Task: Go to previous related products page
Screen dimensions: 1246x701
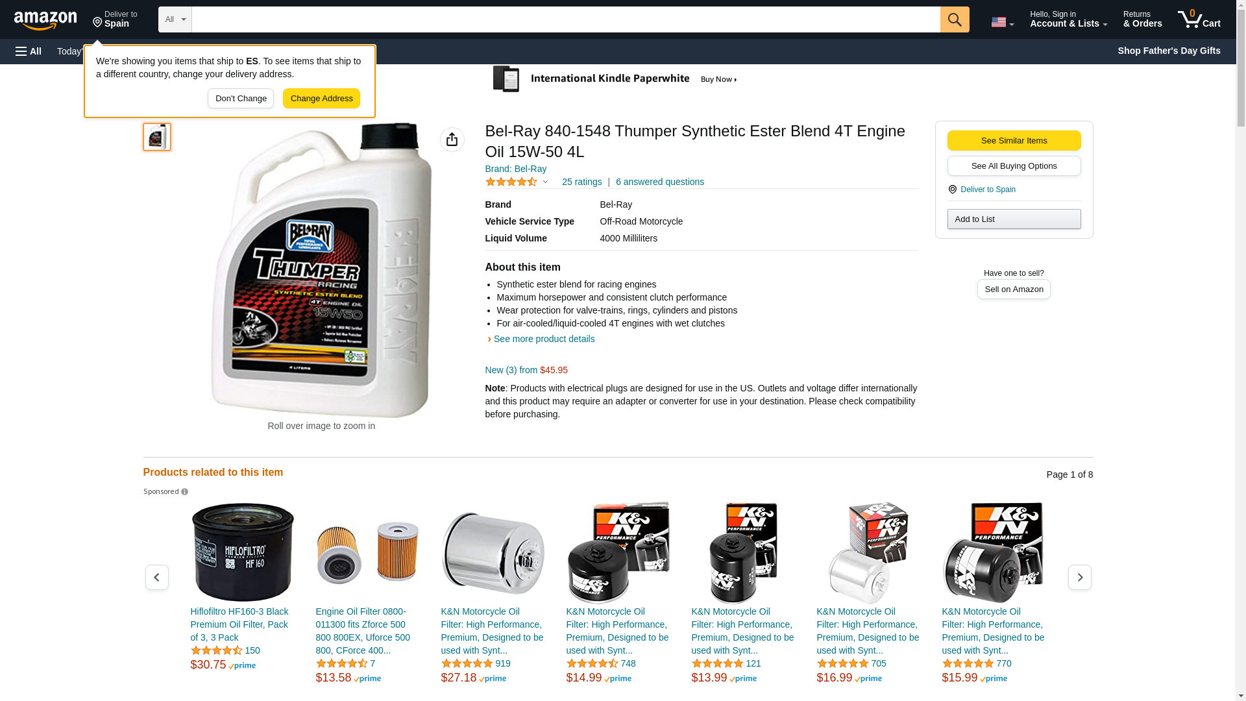Action: [157, 577]
